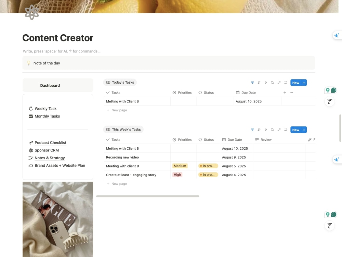Open Tasks column header in This Week's Tasks
The height and width of the screenshot is (257, 342).
(113, 140)
